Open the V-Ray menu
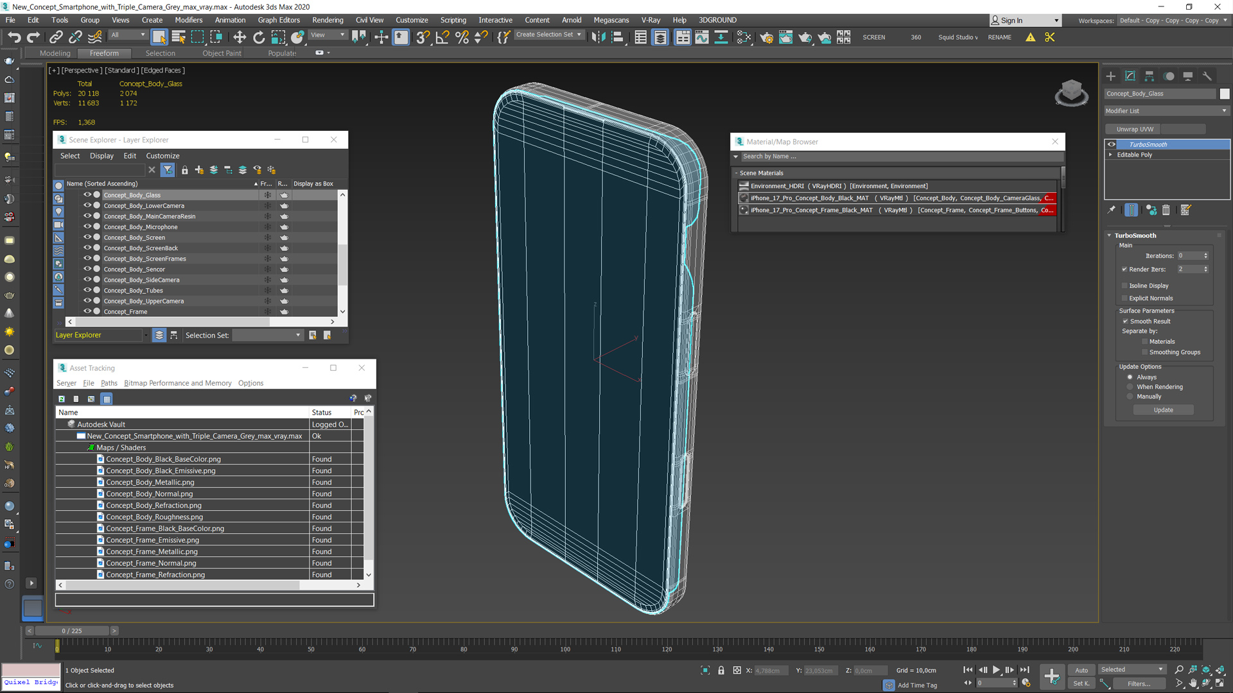 pyautogui.click(x=651, y=20)
